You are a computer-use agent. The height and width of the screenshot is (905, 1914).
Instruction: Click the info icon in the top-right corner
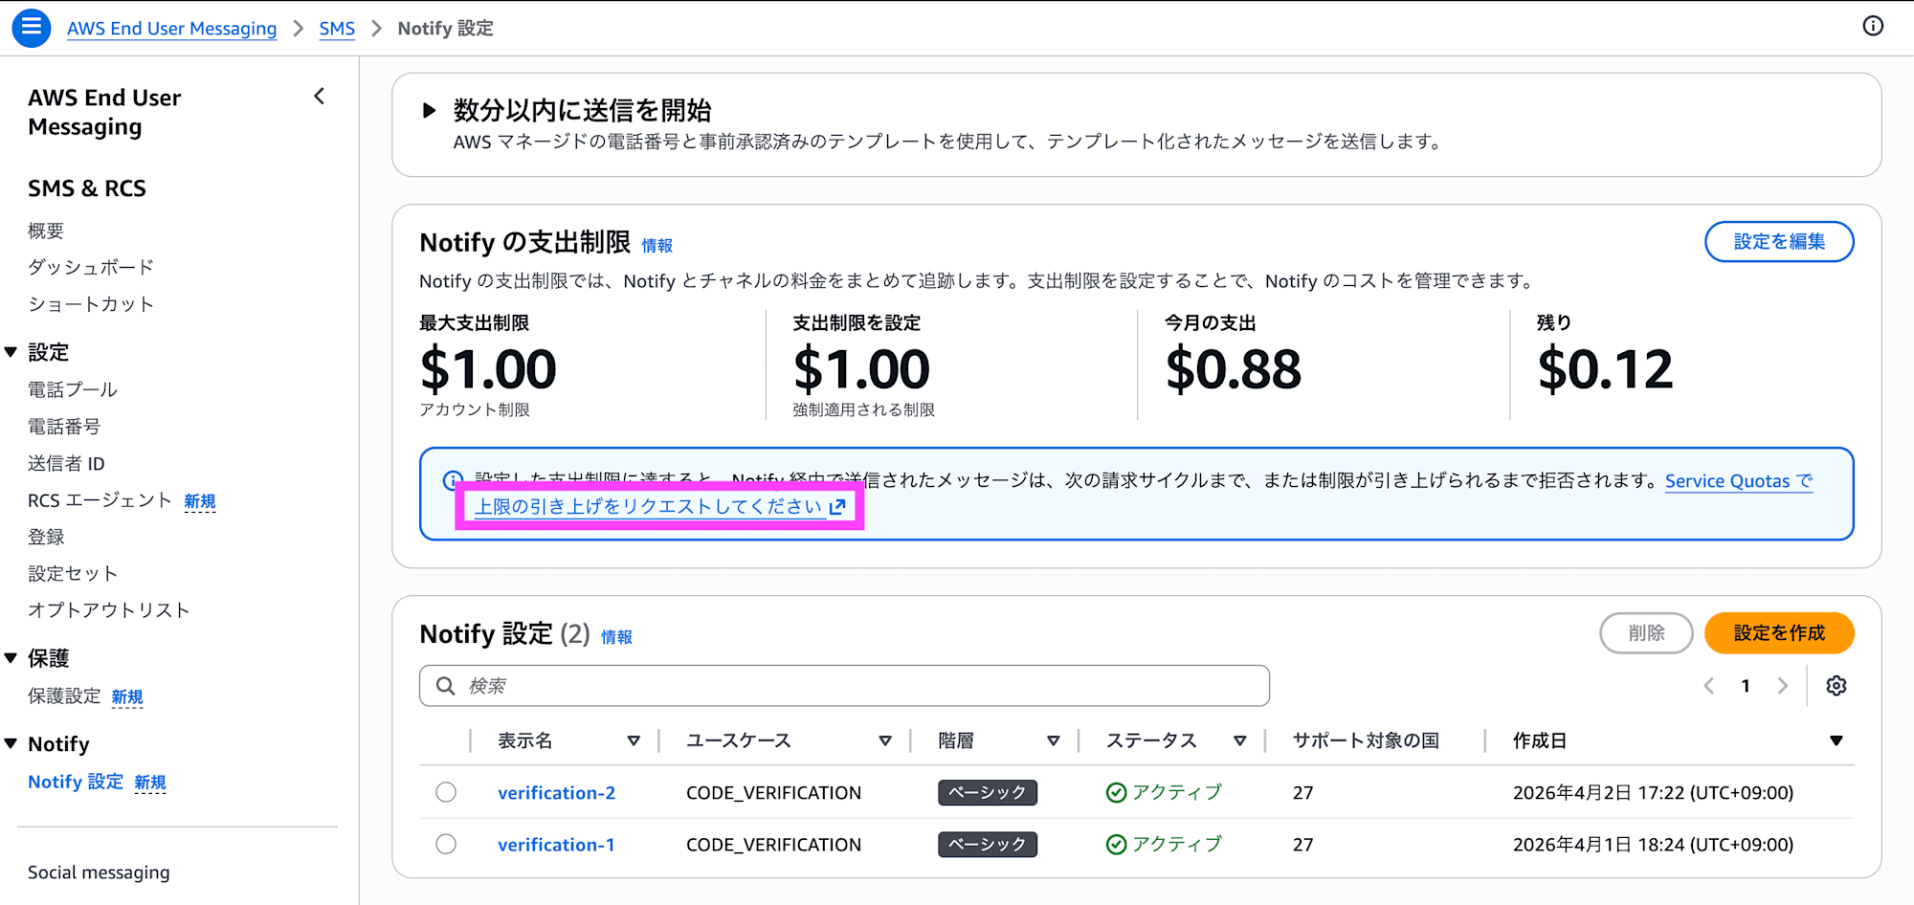(x=1872, y=26)
